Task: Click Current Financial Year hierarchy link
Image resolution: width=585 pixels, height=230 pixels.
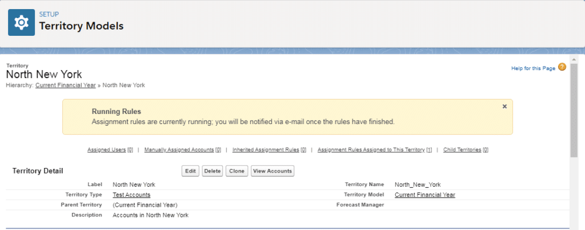Action: [x=65, y=85]
